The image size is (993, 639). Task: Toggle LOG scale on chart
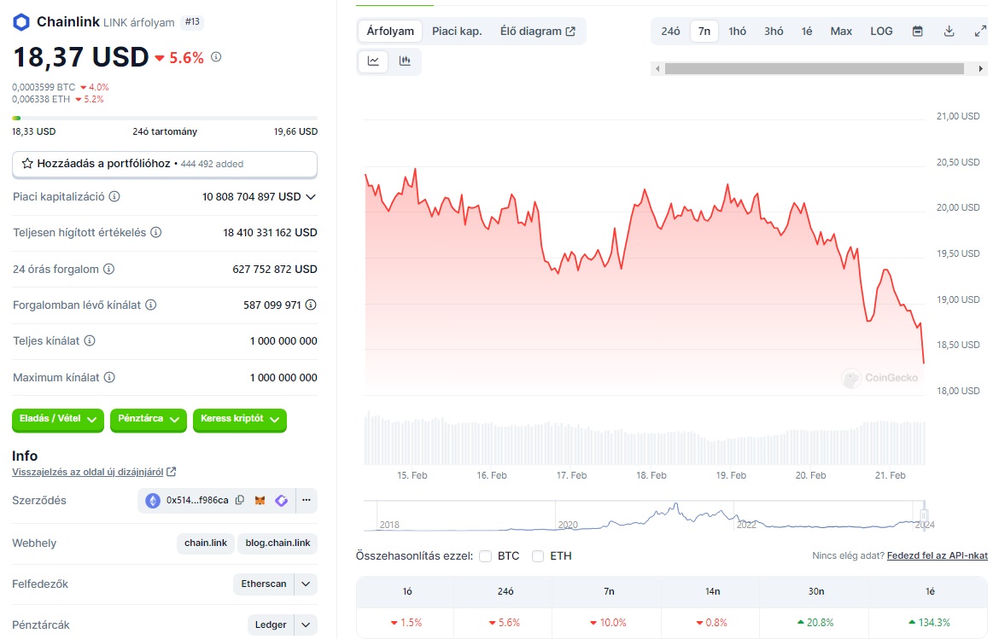coord(881,31)
